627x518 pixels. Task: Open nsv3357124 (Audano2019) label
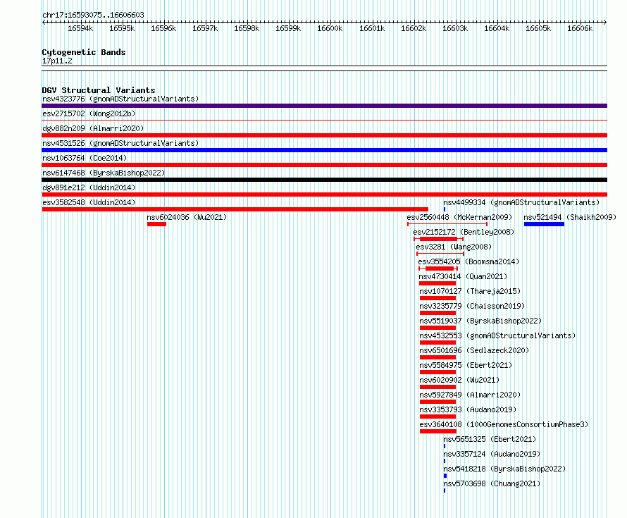coord(492,454)
